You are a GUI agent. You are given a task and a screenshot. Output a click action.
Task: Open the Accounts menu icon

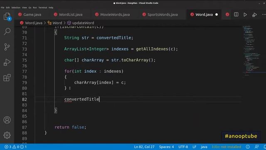click(7, 120)
